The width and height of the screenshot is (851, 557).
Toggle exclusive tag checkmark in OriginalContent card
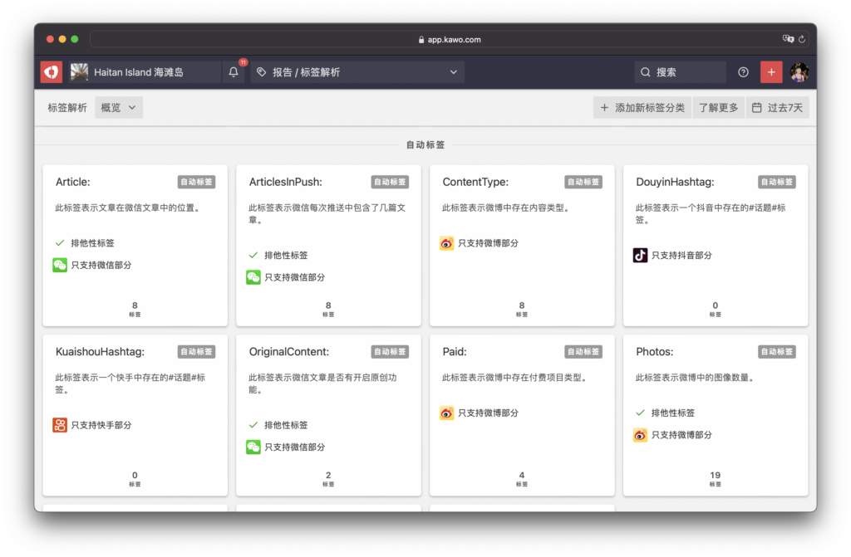tap(253, 425)
